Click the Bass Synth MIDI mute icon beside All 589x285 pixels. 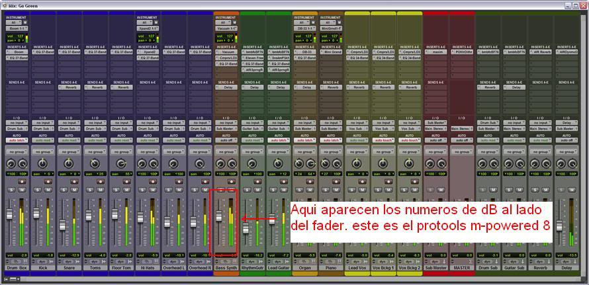pos(234,22)
